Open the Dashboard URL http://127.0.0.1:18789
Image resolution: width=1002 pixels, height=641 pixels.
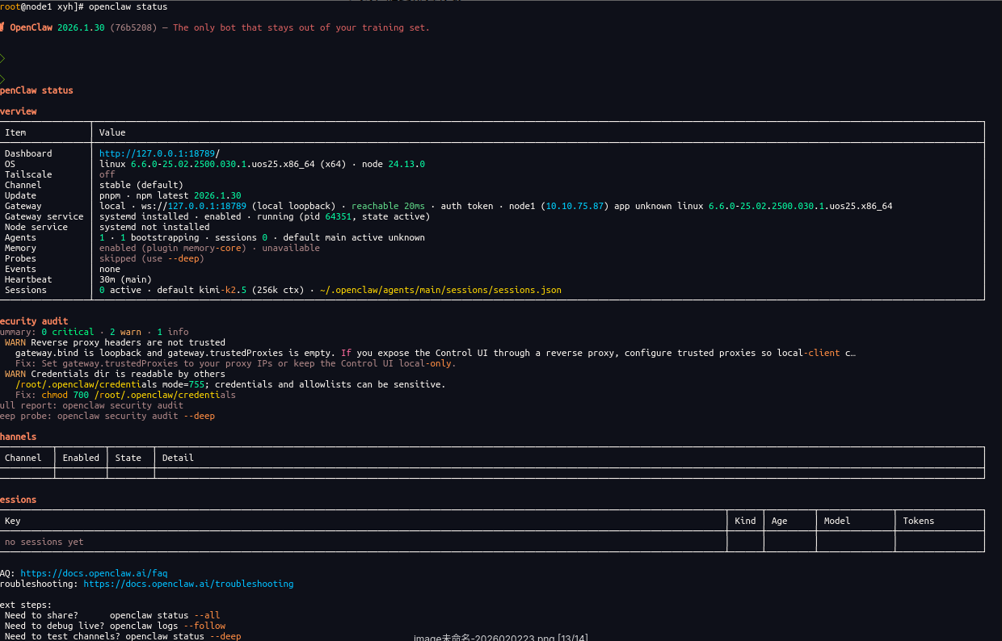(158, 153)
